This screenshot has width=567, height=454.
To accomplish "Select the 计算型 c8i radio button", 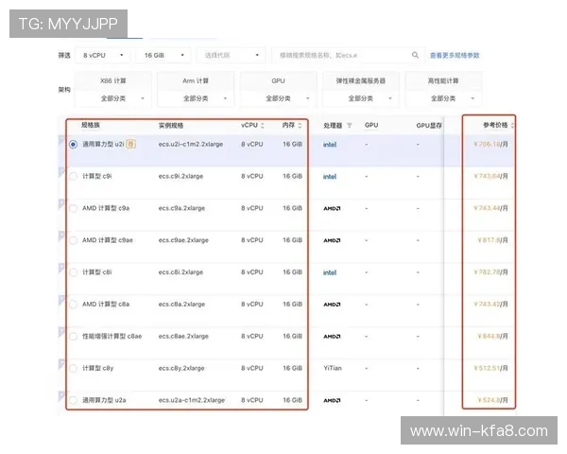I will tap(73, 272).
